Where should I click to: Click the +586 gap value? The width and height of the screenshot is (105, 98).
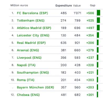[x=90, y=13]
